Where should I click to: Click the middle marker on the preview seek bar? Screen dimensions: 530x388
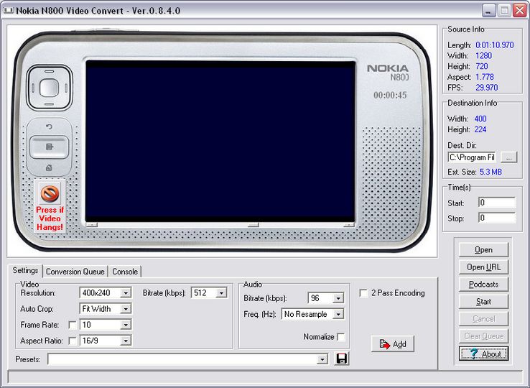pos(254,225)
